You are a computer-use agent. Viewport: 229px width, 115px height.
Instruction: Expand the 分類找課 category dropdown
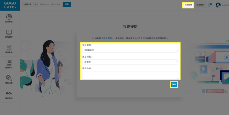(30, 5)
